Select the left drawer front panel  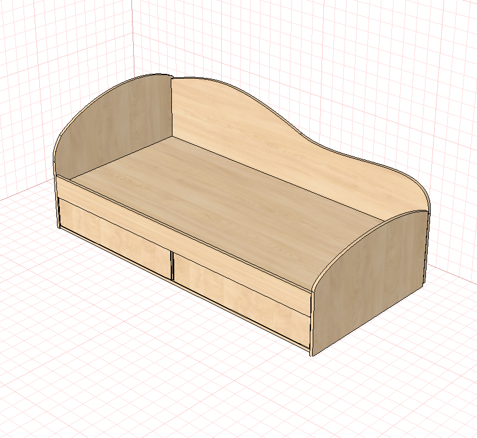(114, 237)
